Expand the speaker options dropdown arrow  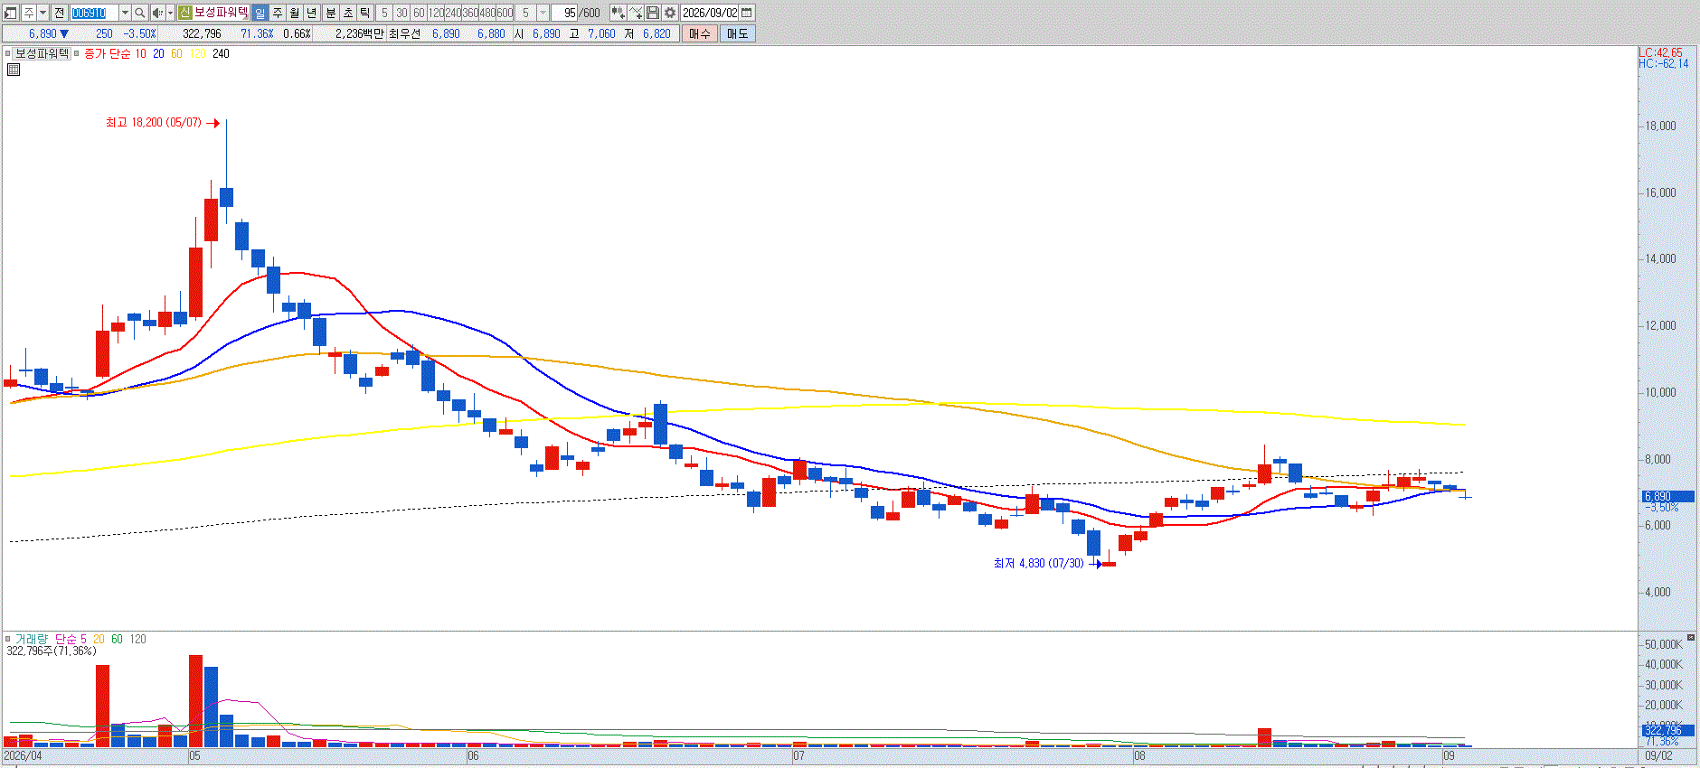[170, 13]
